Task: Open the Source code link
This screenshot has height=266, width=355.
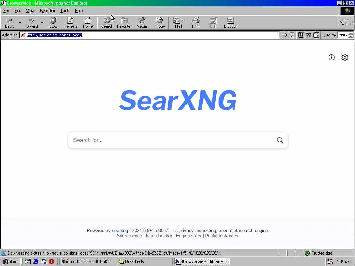Action: 129,236
